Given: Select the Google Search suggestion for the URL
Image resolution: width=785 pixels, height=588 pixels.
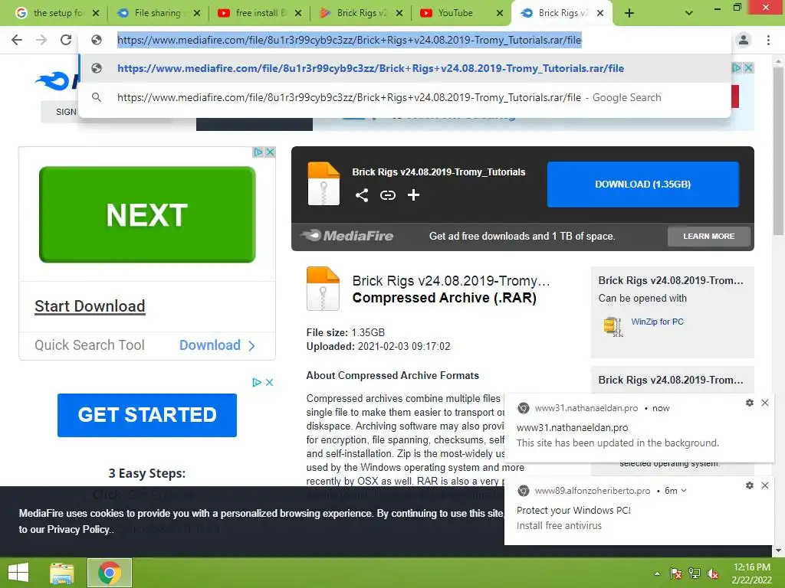Looking at the screenshot, I should click(405, 97).
